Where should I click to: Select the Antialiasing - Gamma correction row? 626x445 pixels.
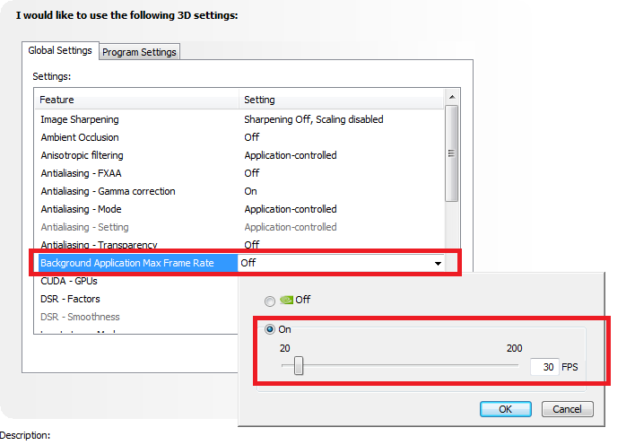click(x=239, y=191)
